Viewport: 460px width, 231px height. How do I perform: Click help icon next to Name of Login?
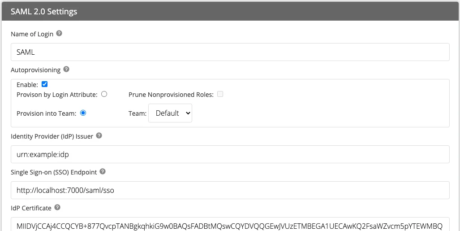pos(59,34)
